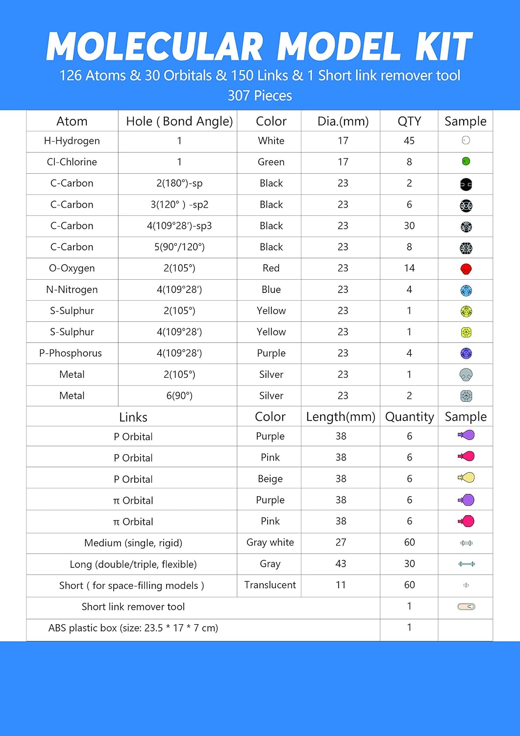The image size is (520, 736).
Task: Select the green Chlorine atom sample icon
Action: [x=466, y=161]
